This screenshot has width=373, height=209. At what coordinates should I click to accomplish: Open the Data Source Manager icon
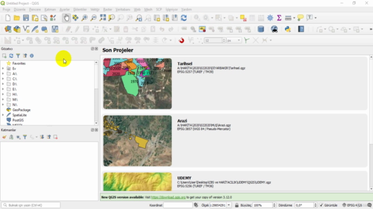pos(8,29)
